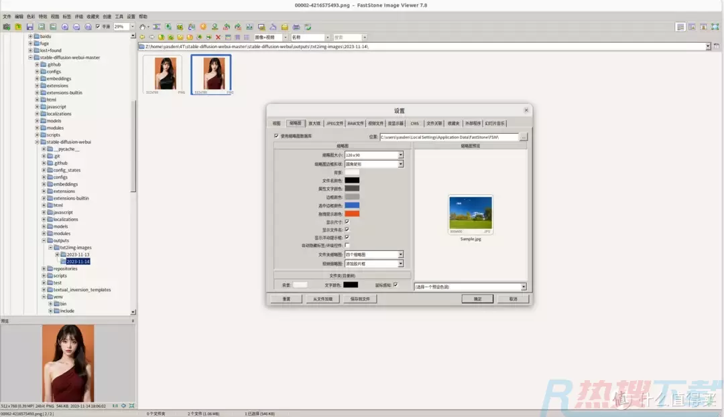Pick the 文件名颜色 black swatch
This screenshot has height=417, width=724.
coord(352,180)
